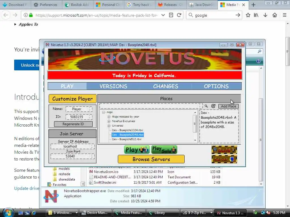Open the 7-Zip taskbar group dropdown

211,213
